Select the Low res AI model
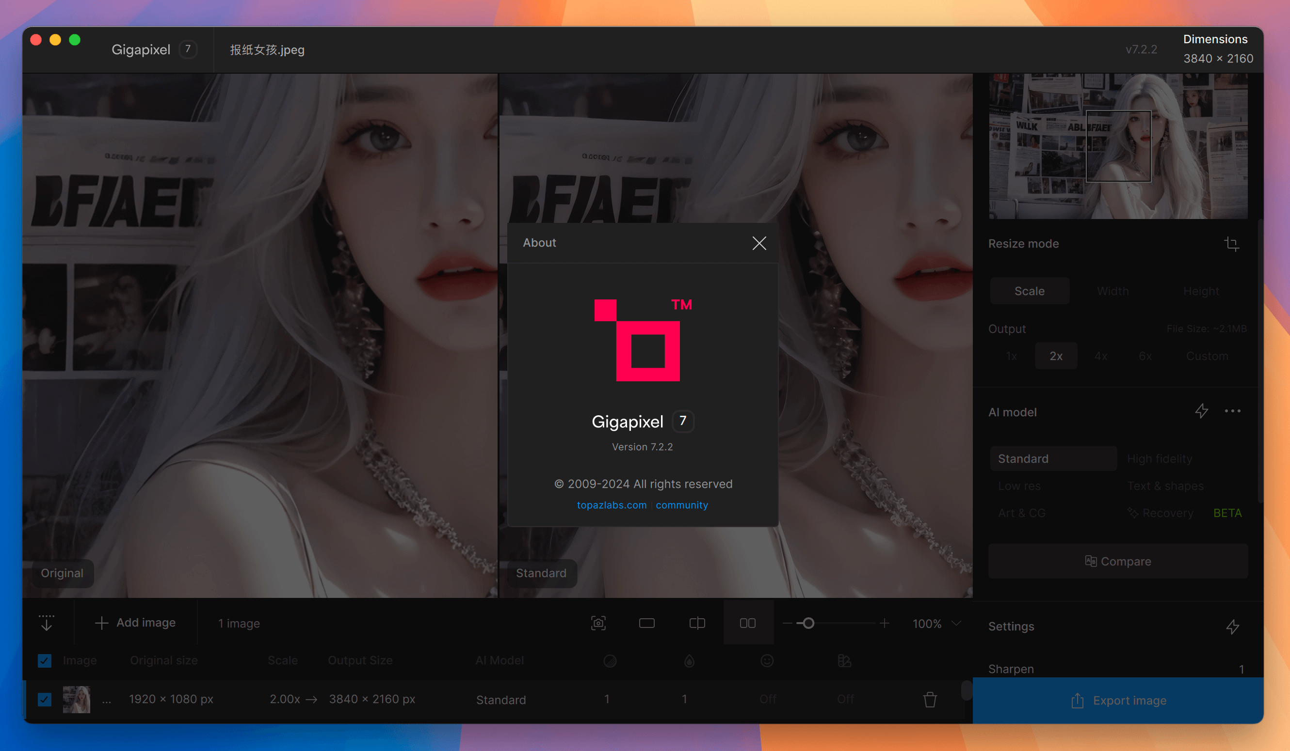Viewport: 1290px width, 751px height. coord(1019,486)
